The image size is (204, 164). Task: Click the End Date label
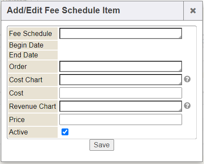(x=24, y=55)
